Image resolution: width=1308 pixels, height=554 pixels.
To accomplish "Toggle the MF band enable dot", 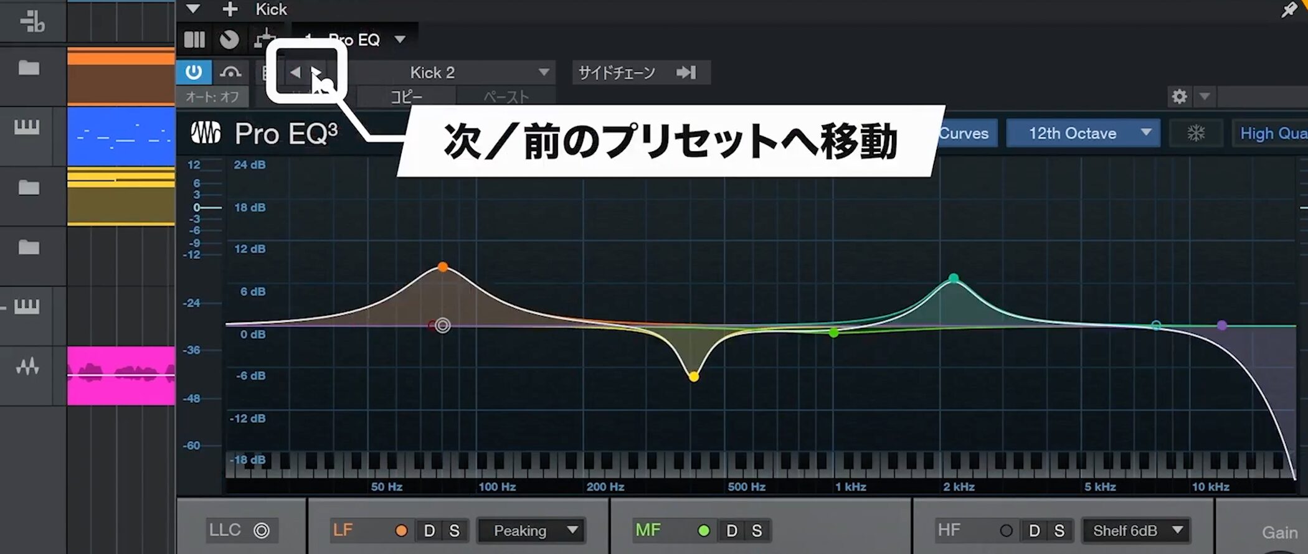I will click(704, 530).
